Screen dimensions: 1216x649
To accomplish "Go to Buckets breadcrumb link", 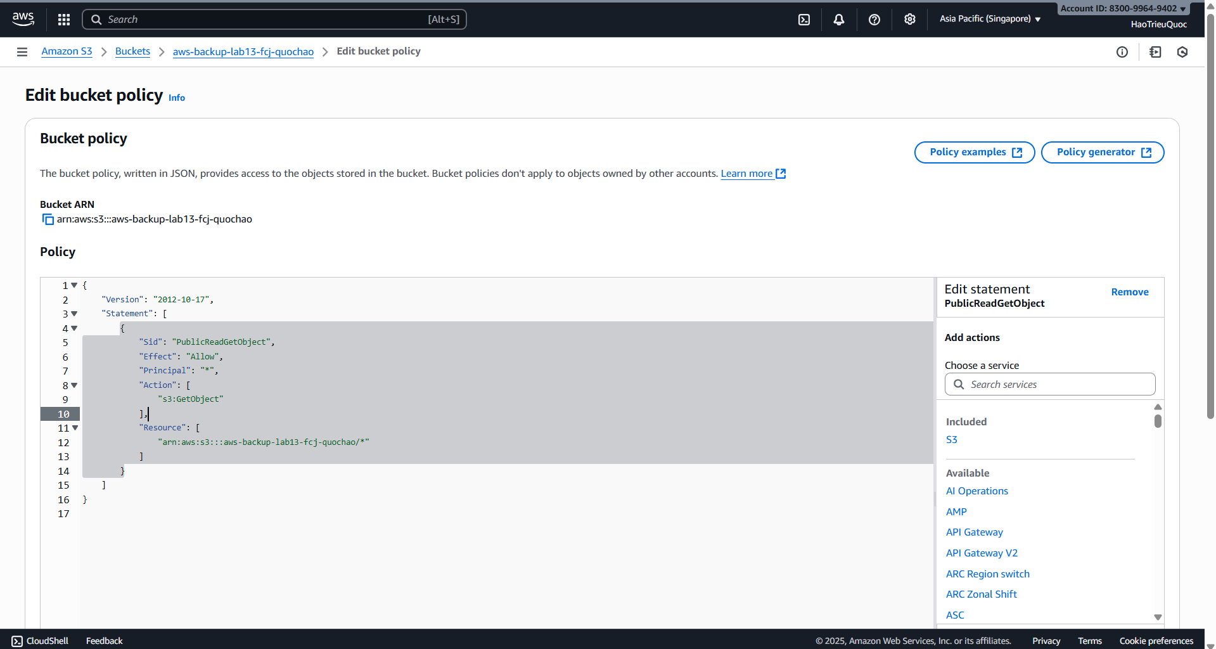I will tap(132, 51).
